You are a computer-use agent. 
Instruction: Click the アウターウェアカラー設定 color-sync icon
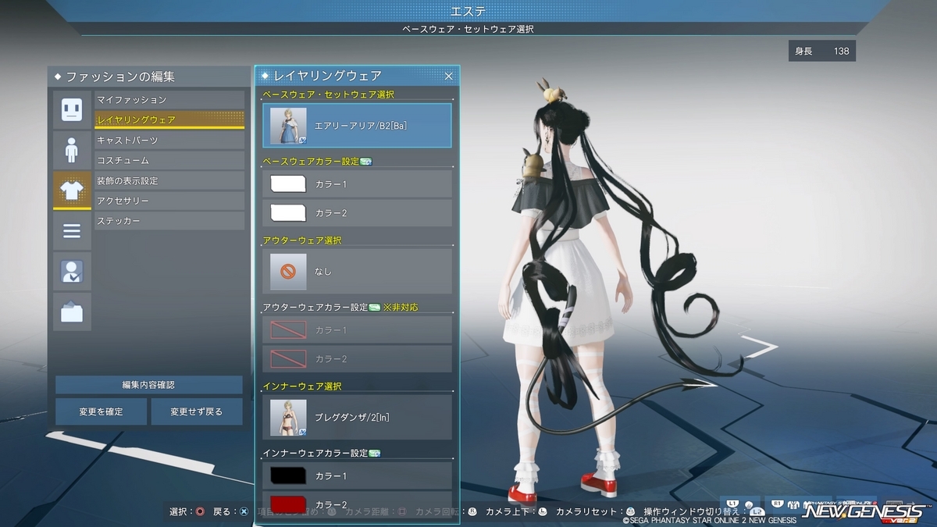[x=374, y=308]
